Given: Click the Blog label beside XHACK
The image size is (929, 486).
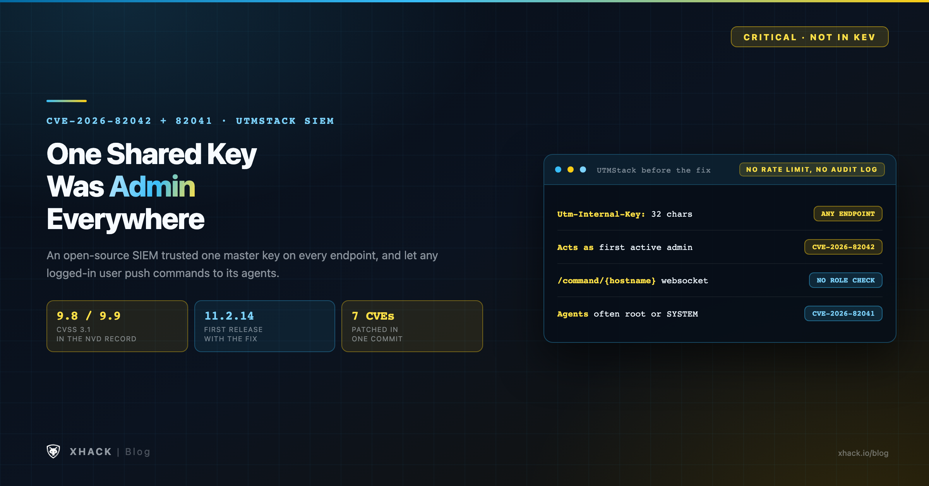Looking at the screenshot, I should click(x=137, y=452).
